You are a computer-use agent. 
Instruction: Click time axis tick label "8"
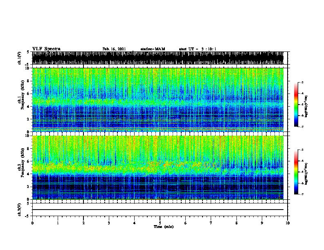point(236,223)
